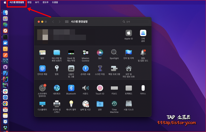206x132 pixels.
Task: Open Mouse (마우스) preferences
Action: coord(143,88)
